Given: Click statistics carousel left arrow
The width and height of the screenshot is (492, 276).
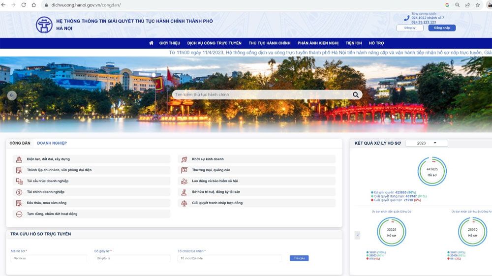Looking at the screenshot, I should tap(357, 235).
